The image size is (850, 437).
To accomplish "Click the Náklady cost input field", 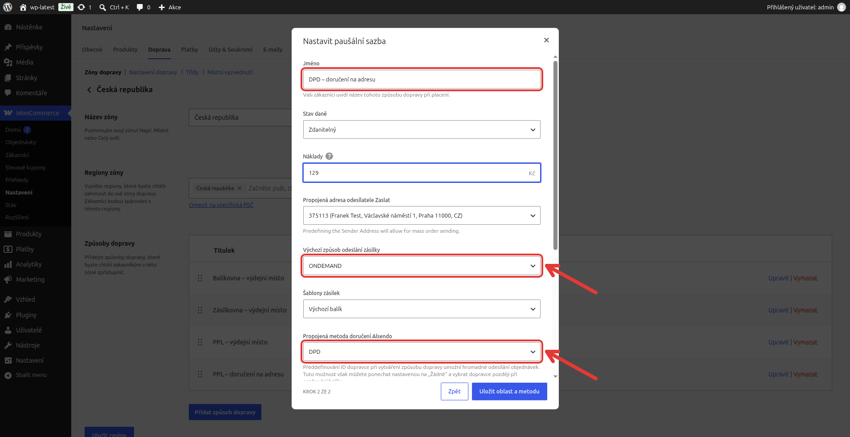I will point(422,173).
